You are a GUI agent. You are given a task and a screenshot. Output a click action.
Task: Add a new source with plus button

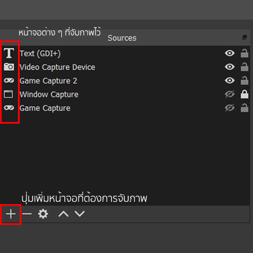tap(11, 214)
